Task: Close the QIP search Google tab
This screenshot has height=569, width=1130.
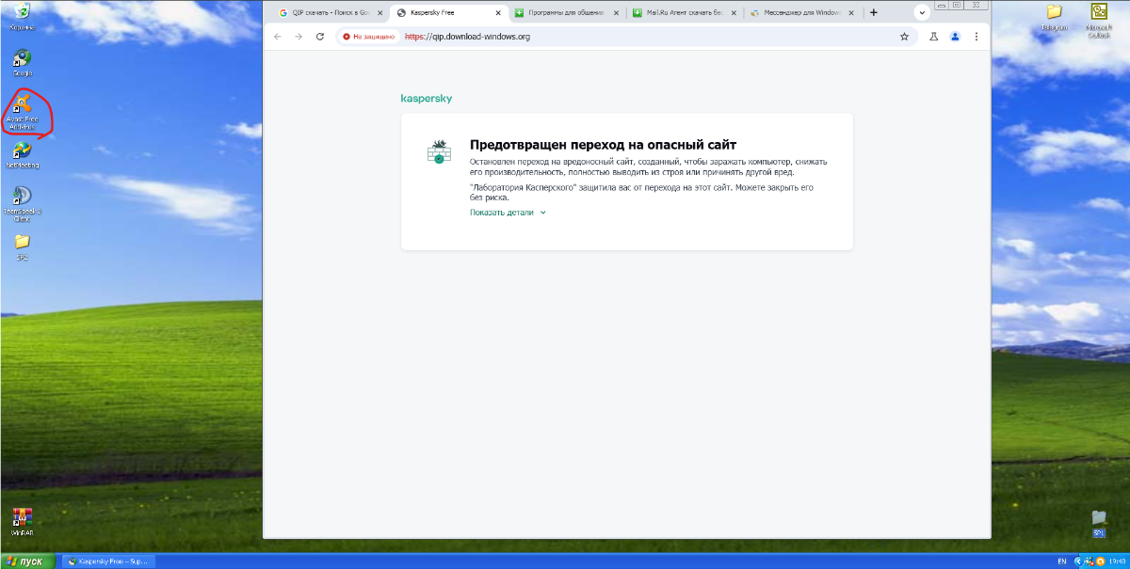Action: point(379,13)
